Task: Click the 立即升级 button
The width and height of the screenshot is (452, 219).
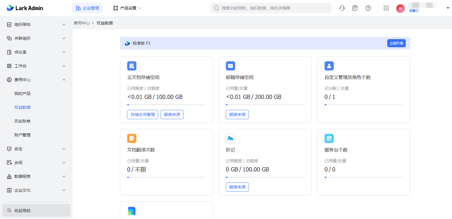Action: (396, 43)
